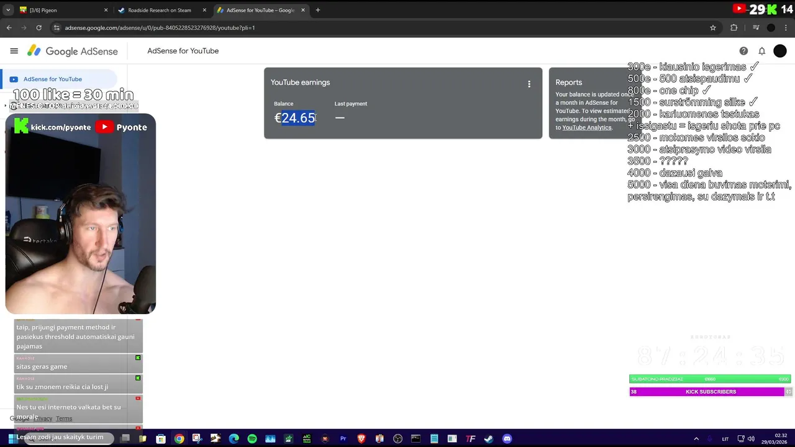Switch to the Roadside Research on Steam tab

[160, 10]
